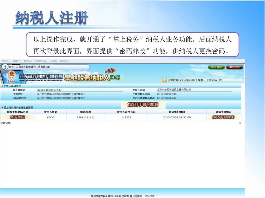Click page number 1 in pagination
Image resolution: width=265 pixels, height=198 pixels.
tap(240, 123)
